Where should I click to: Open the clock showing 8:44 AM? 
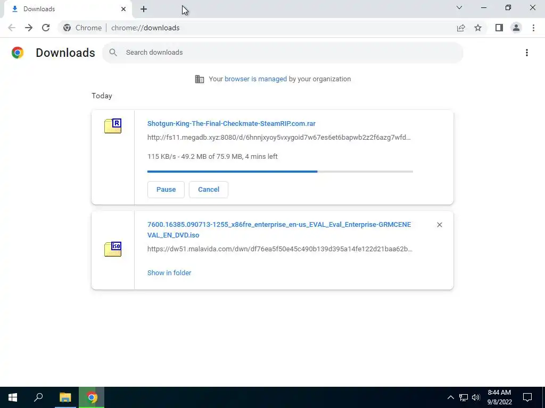[x=499, y=397]
